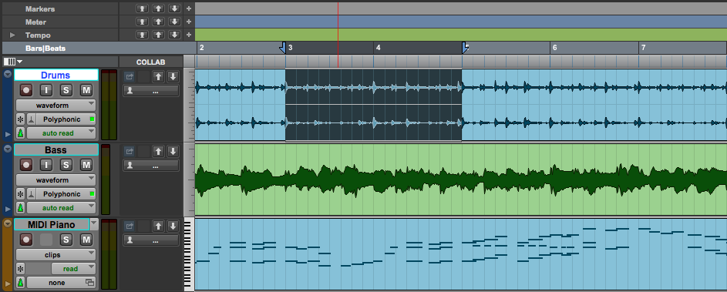727x292 pixels.
Task: Add a marker with the Markers plus button
Action: pyautogui.click(x=189, y=8)
